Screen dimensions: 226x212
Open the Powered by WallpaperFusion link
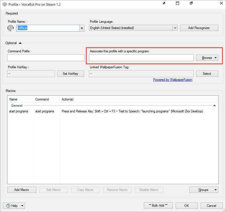[x=173, y=80]
